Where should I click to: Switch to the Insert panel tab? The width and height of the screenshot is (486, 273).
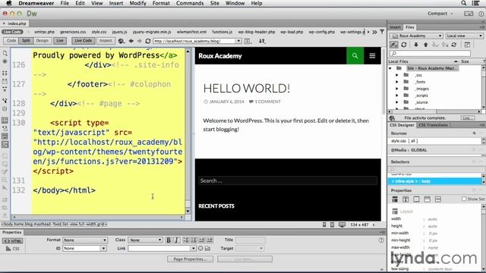(x=395, y=27)
